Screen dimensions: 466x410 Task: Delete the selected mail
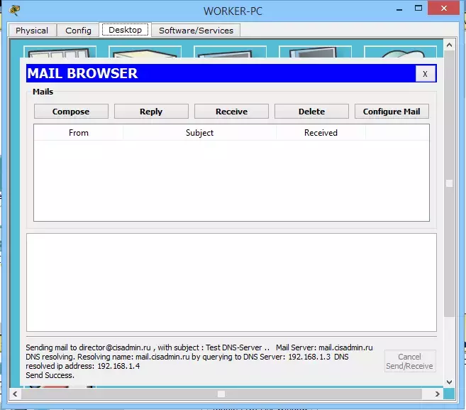tap(311, 112)
